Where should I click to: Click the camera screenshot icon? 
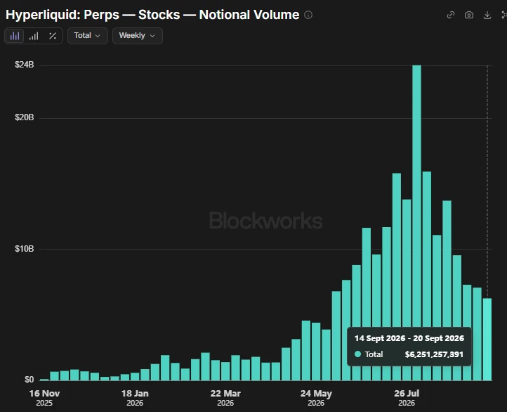coord(469,15)
